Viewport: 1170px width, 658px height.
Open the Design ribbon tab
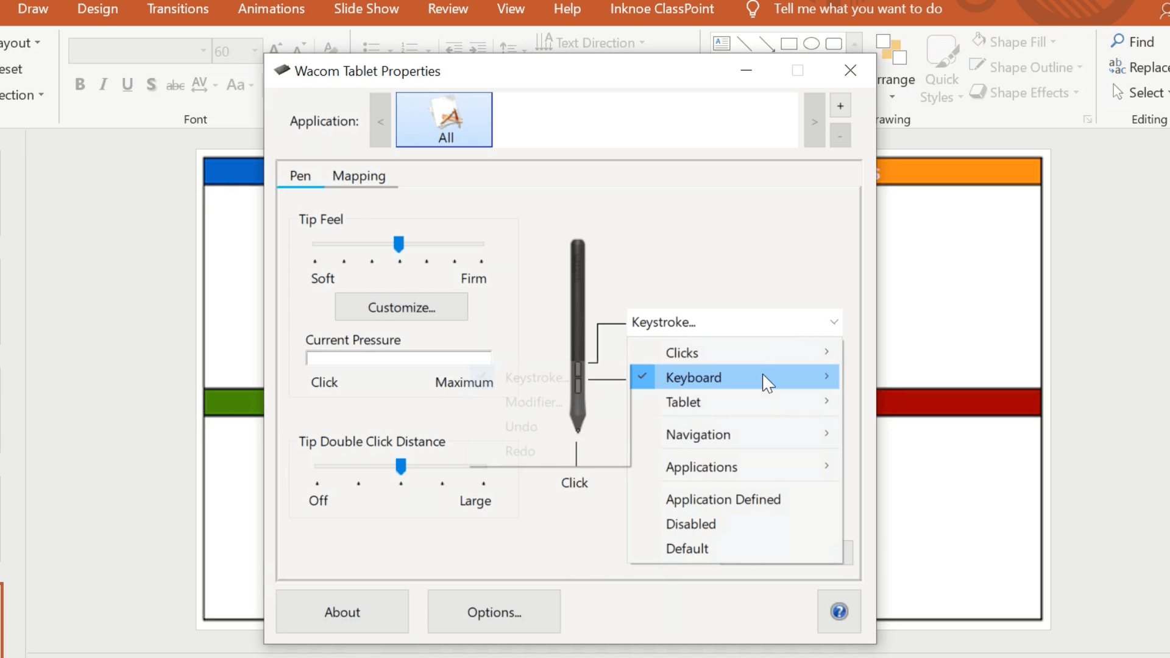click(x=97, y=9)
